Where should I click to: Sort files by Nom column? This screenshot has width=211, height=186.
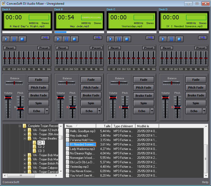pos(80,126)
